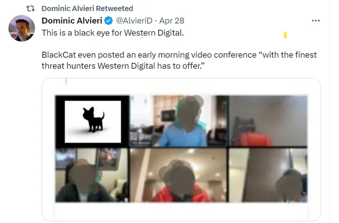This screenshot has height=223, width=339.
Task: Click the 'Dominic Alvieri Retweeted' label
Action: (87, 8)
